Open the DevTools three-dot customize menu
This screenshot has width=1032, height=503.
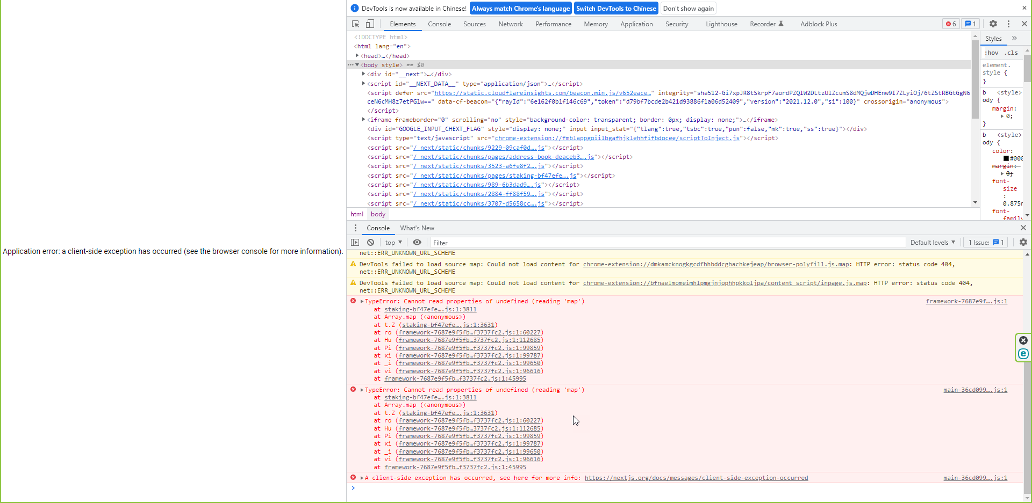1008,24
